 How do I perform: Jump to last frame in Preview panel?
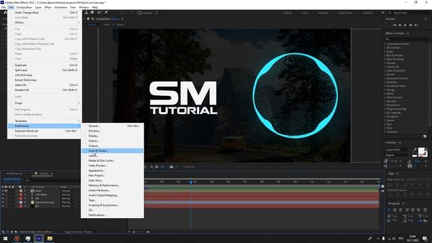[416, 25]
